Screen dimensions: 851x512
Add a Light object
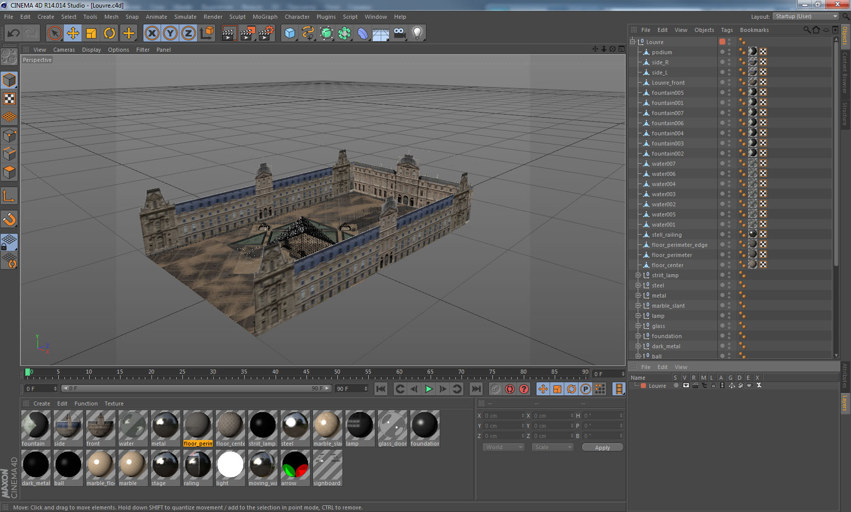pos(417,33)
